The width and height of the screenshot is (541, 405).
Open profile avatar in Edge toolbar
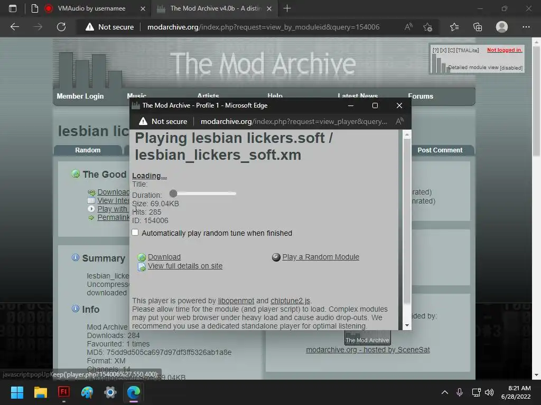[502, 27]
